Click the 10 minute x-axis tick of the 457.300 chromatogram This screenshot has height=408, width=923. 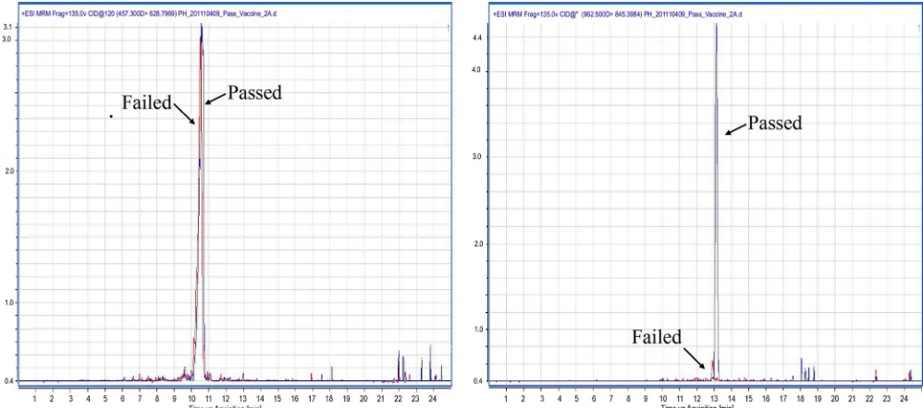pos(191,398)
